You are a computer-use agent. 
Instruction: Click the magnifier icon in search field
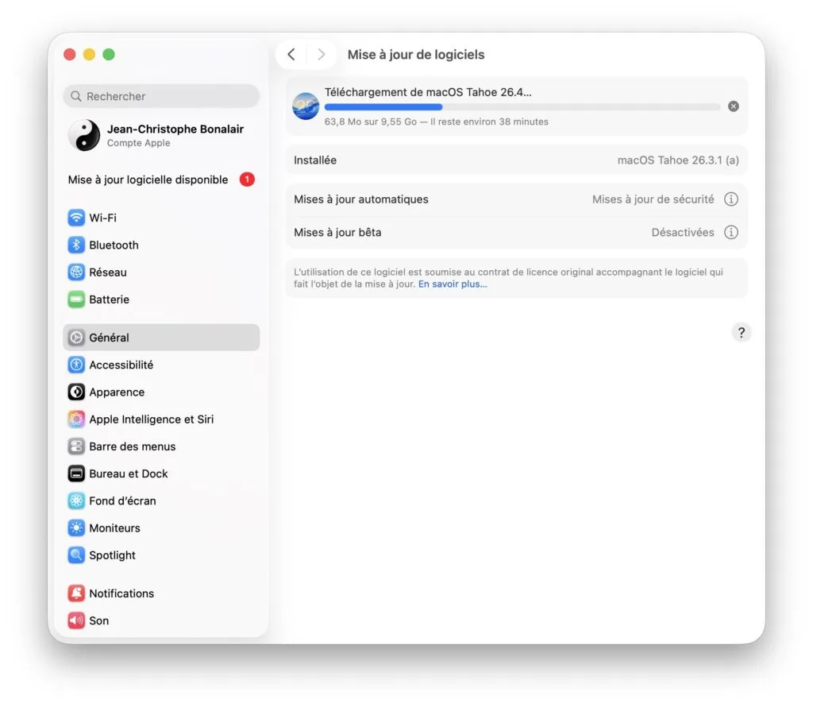click(76, 96)
